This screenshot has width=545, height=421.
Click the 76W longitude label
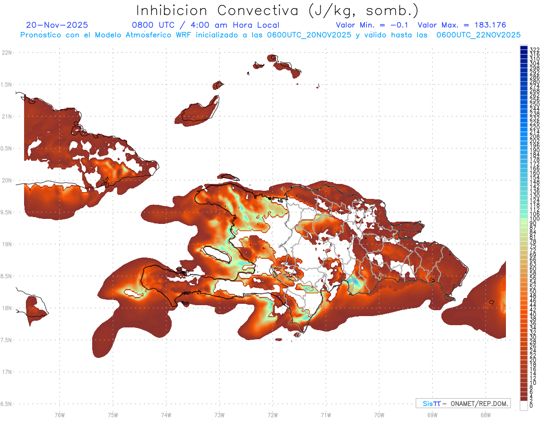[59, 415]
